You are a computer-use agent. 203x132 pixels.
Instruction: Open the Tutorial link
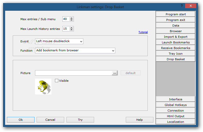tap(143, 32)
